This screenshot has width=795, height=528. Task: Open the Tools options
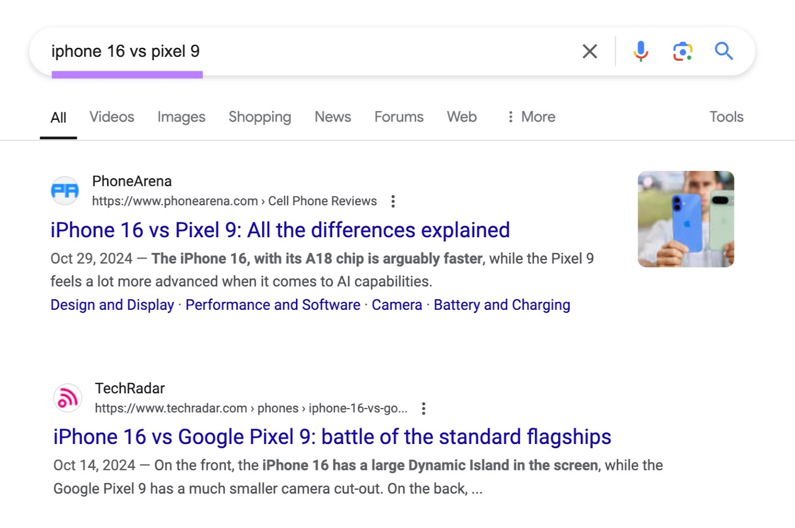pyautogui.click(x=726, y=117)
